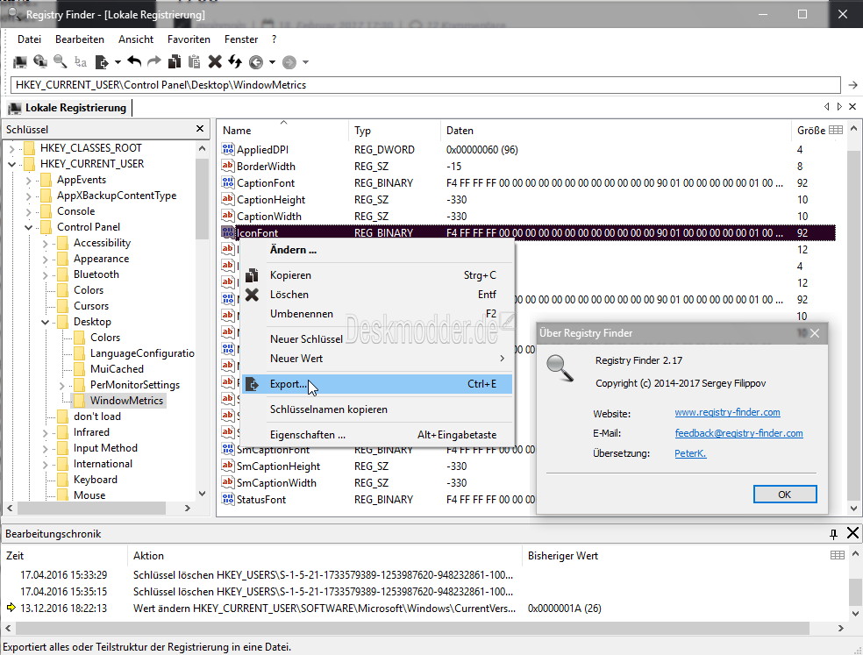Click the scroll tabs left arrow
The image size is (863, 655).
827,106
